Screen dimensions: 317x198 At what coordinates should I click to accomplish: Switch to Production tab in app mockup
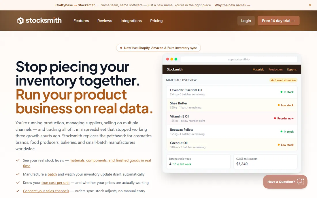click(275, 69)
